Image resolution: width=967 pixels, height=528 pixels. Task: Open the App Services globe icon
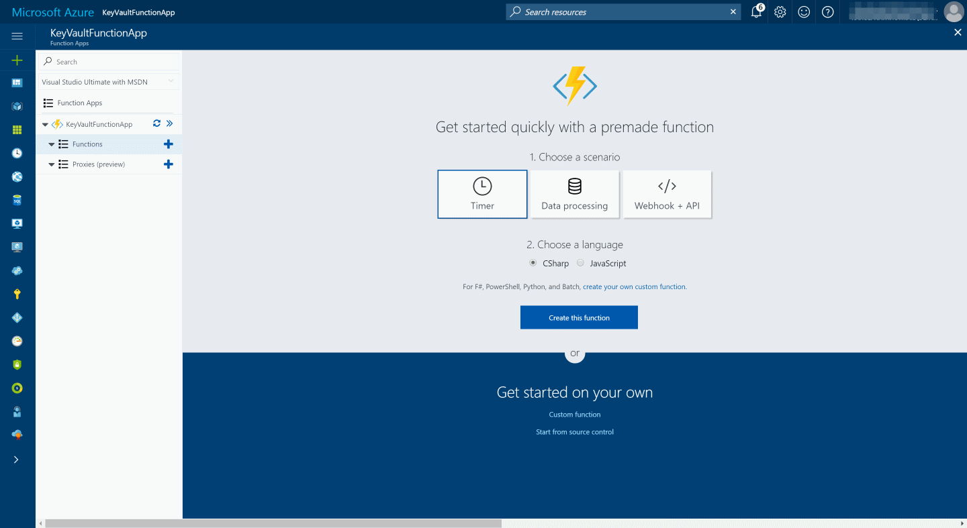click(17, 176)
